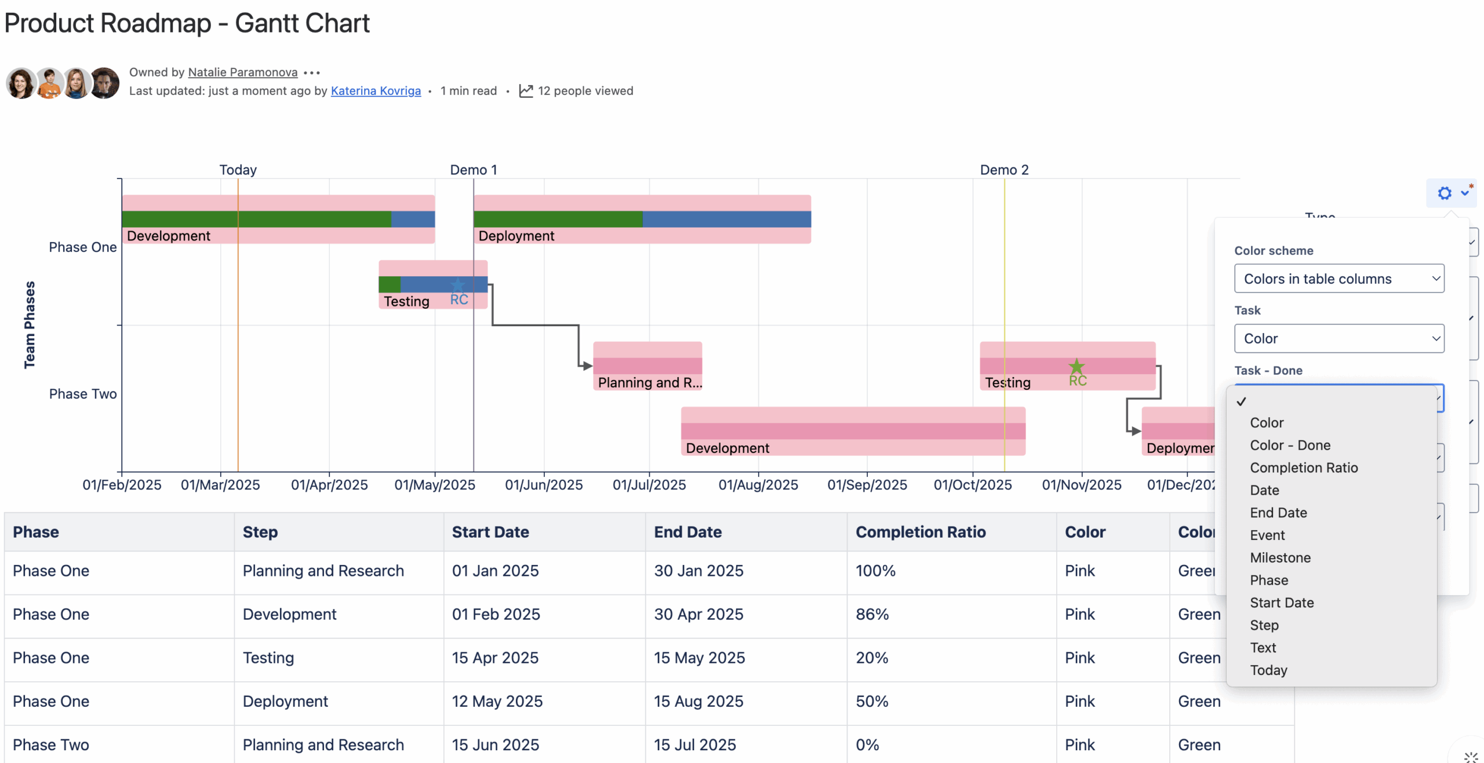Open the Task color dropdown
Screen dimensions: 1484x763
[1339, 338]
